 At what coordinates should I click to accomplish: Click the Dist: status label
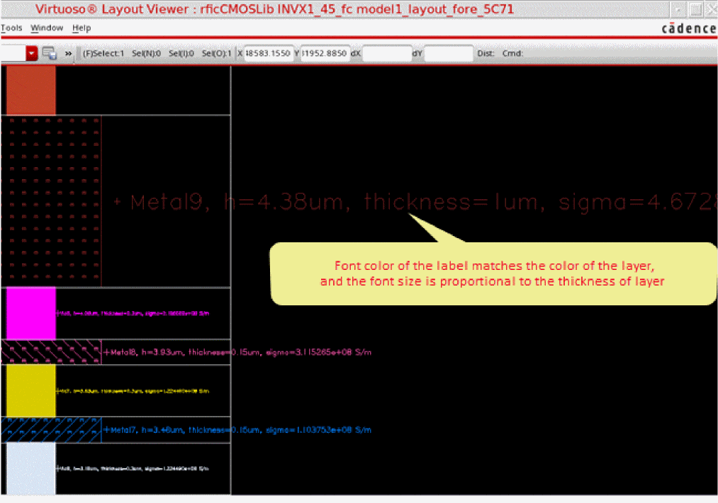pos(486,53)
